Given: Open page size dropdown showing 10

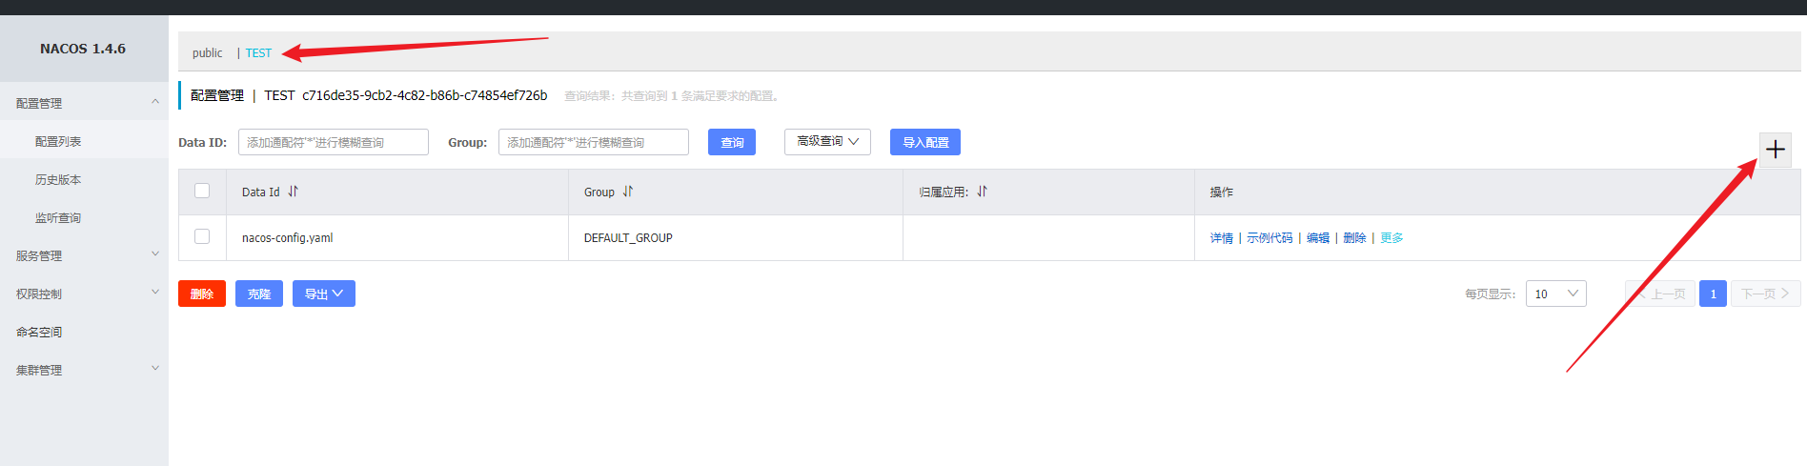Looking at the screenshot, I should [x=1555, y=294].
